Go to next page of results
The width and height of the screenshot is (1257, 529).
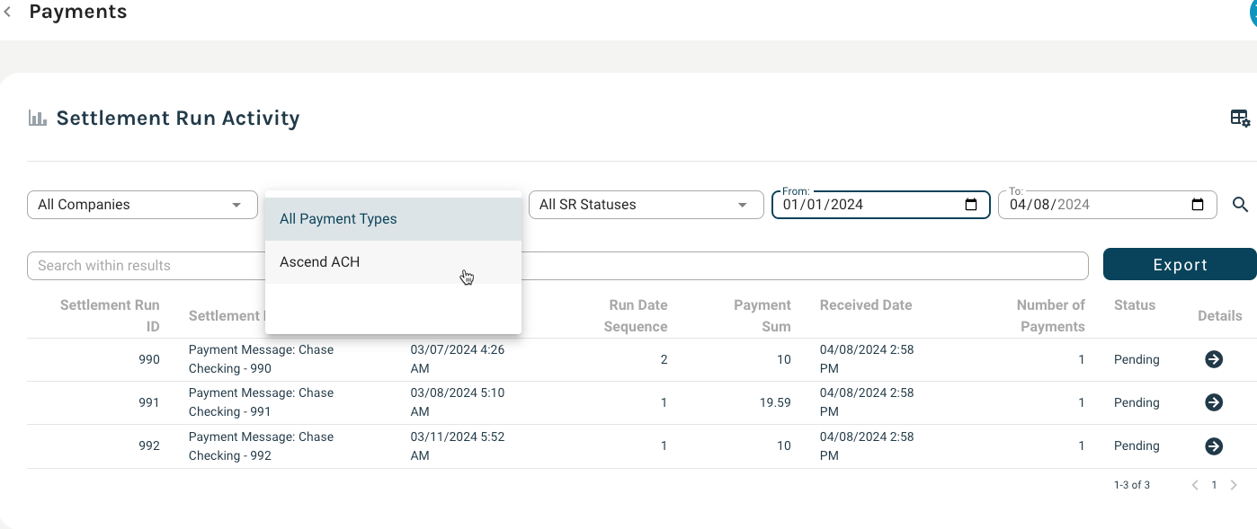point(1234,485)
